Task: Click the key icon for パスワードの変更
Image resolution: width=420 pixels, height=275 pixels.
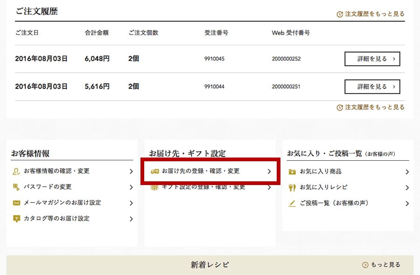Action: click(x=16, y=187)
